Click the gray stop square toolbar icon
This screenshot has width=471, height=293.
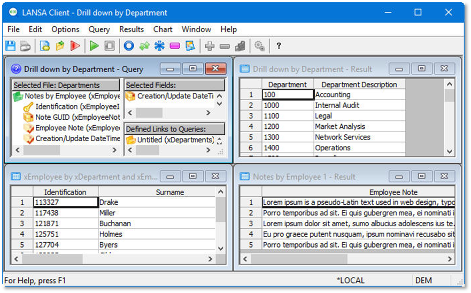[110, 46]
